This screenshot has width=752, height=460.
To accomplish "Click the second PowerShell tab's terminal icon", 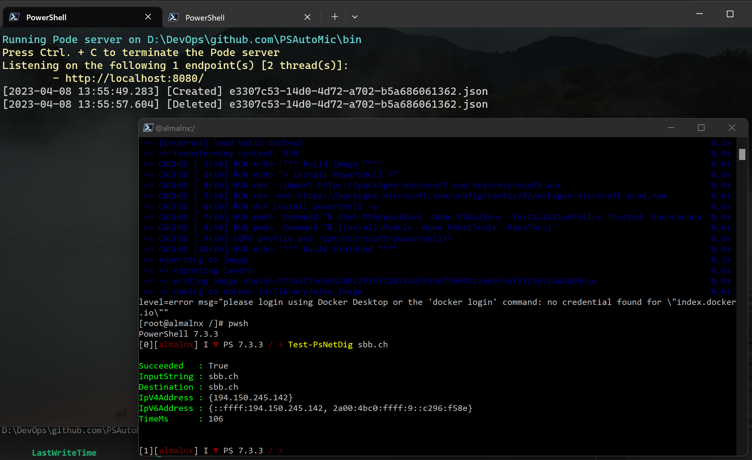I will 173,17.
